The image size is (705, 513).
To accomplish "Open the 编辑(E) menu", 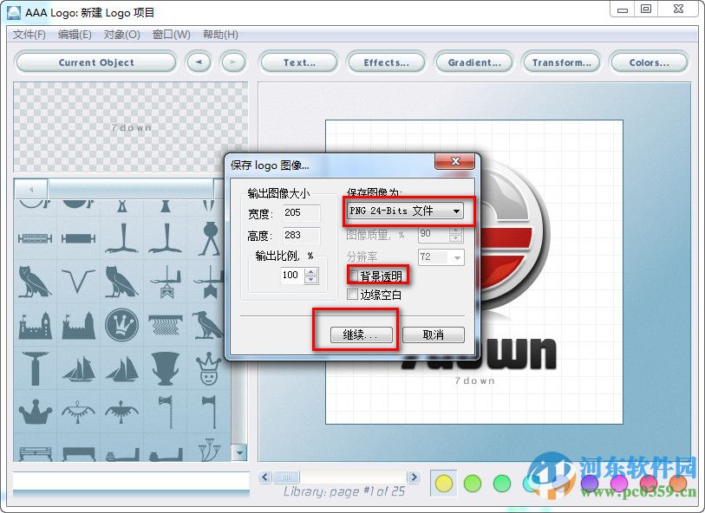I will [75, 35].
